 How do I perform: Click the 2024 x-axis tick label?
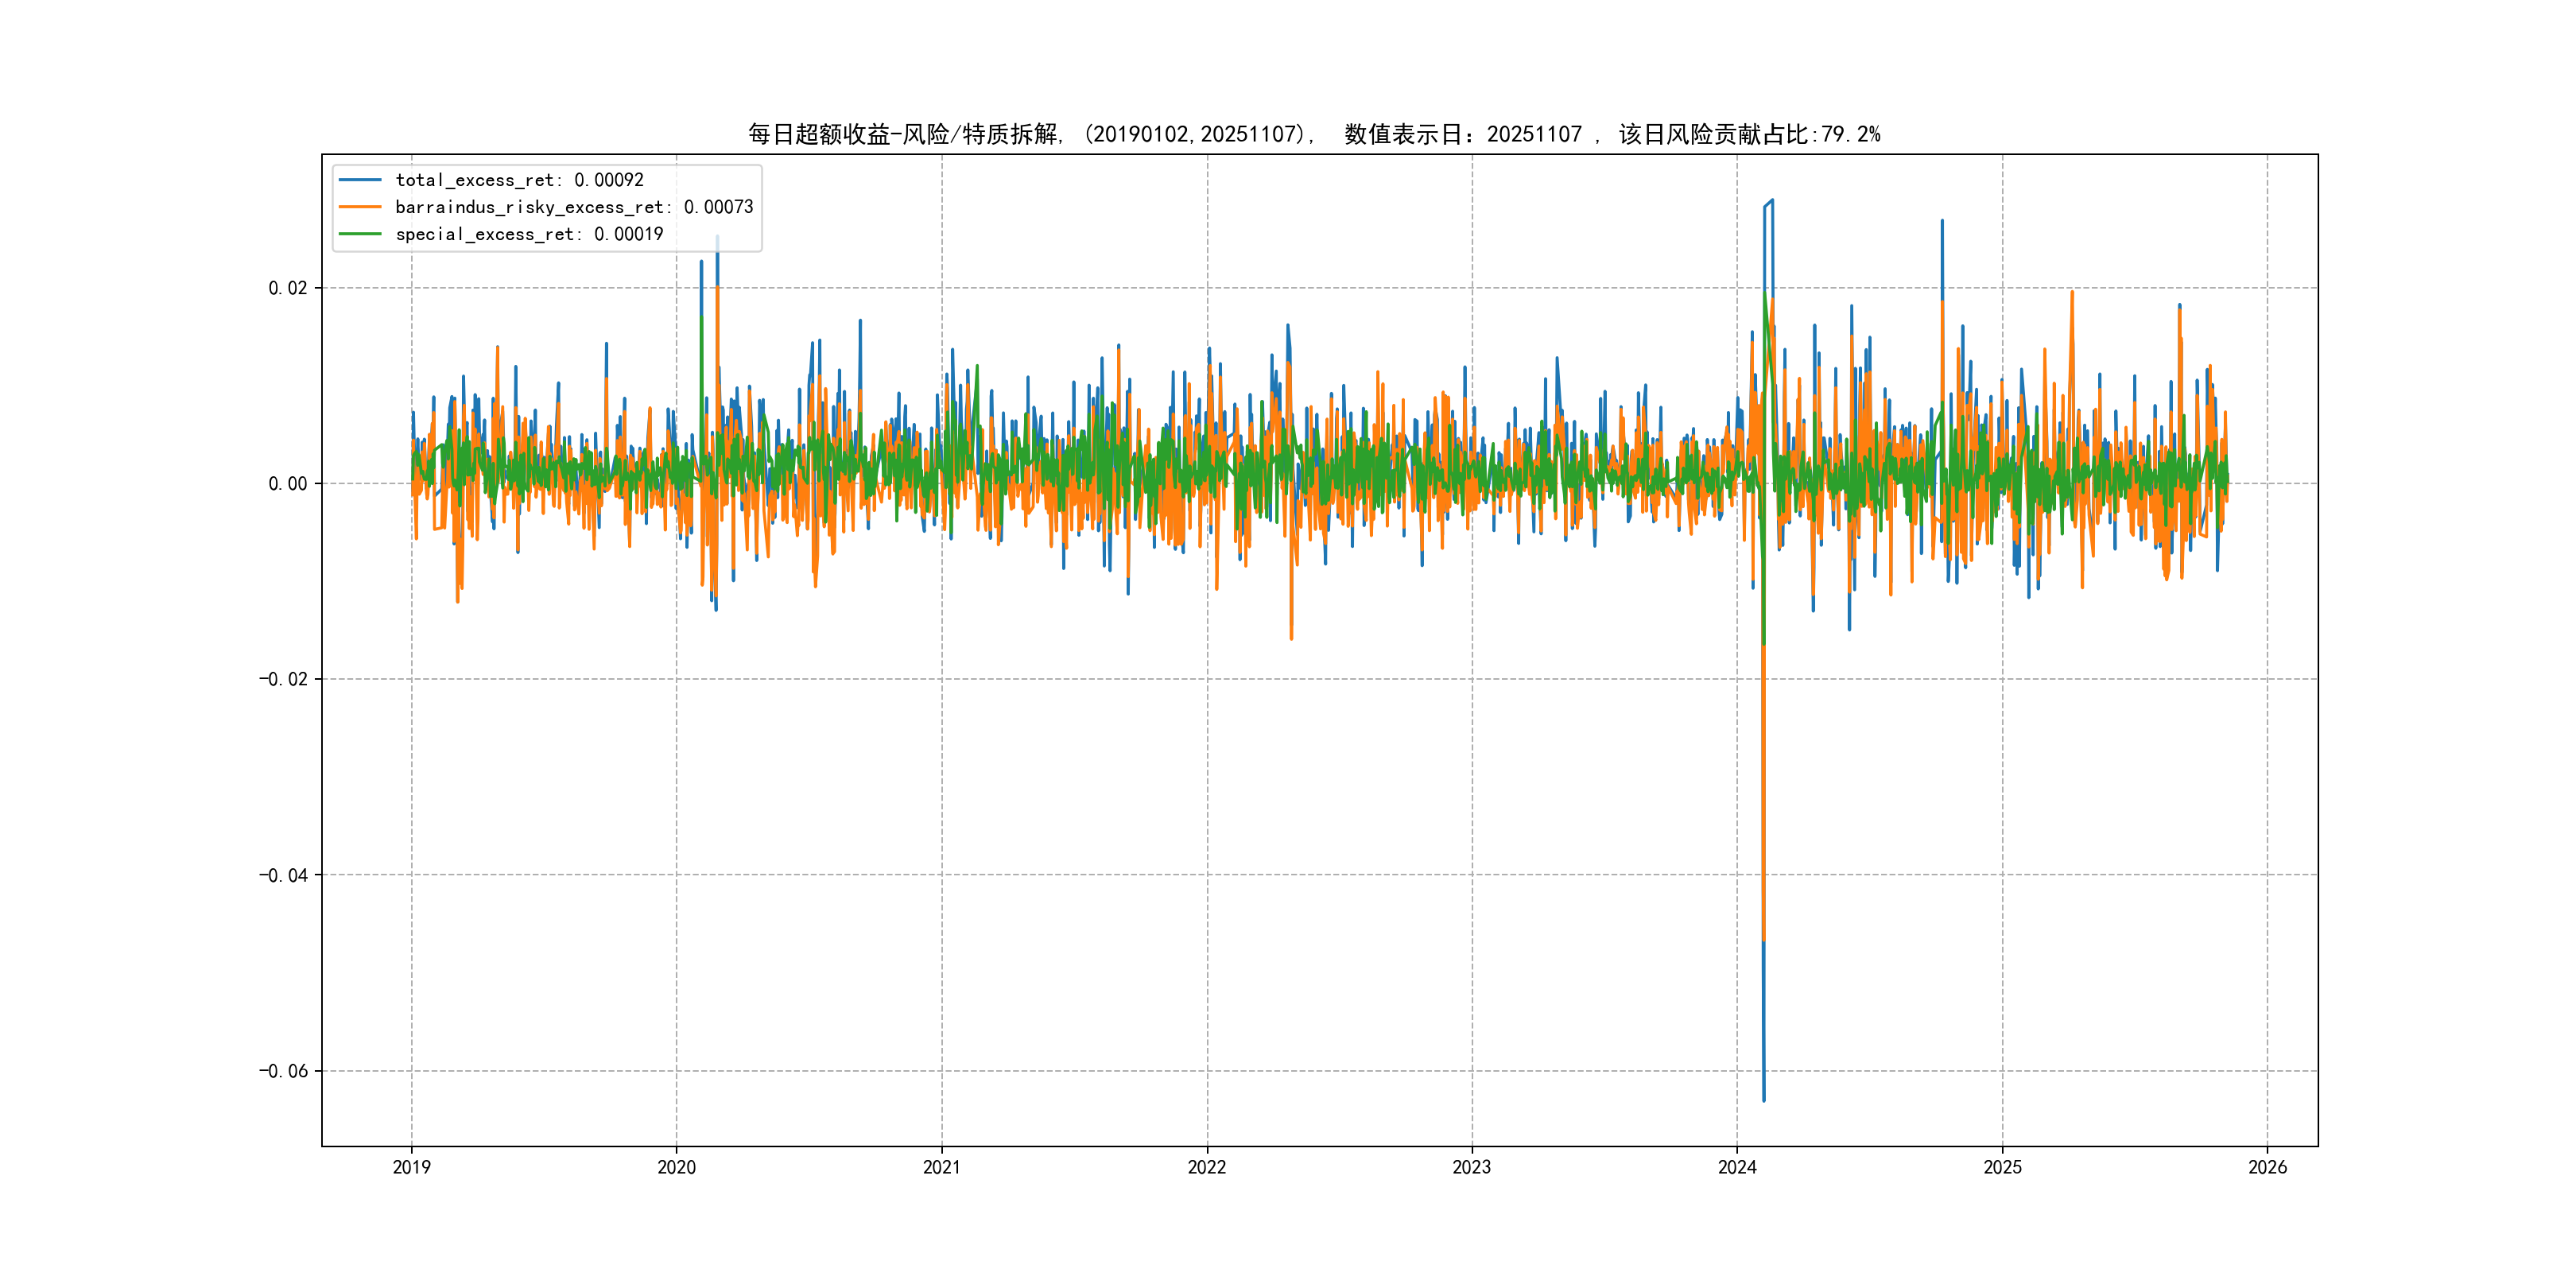point(1737,1167)
